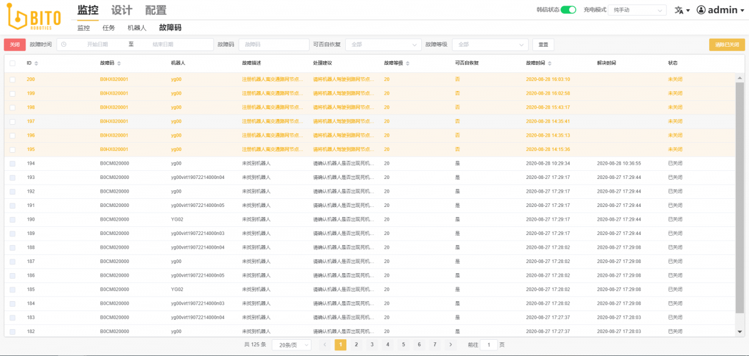This screenshot has height=356, width=749.
Task: Open the 监控 sub-tab
Action: 84,27
